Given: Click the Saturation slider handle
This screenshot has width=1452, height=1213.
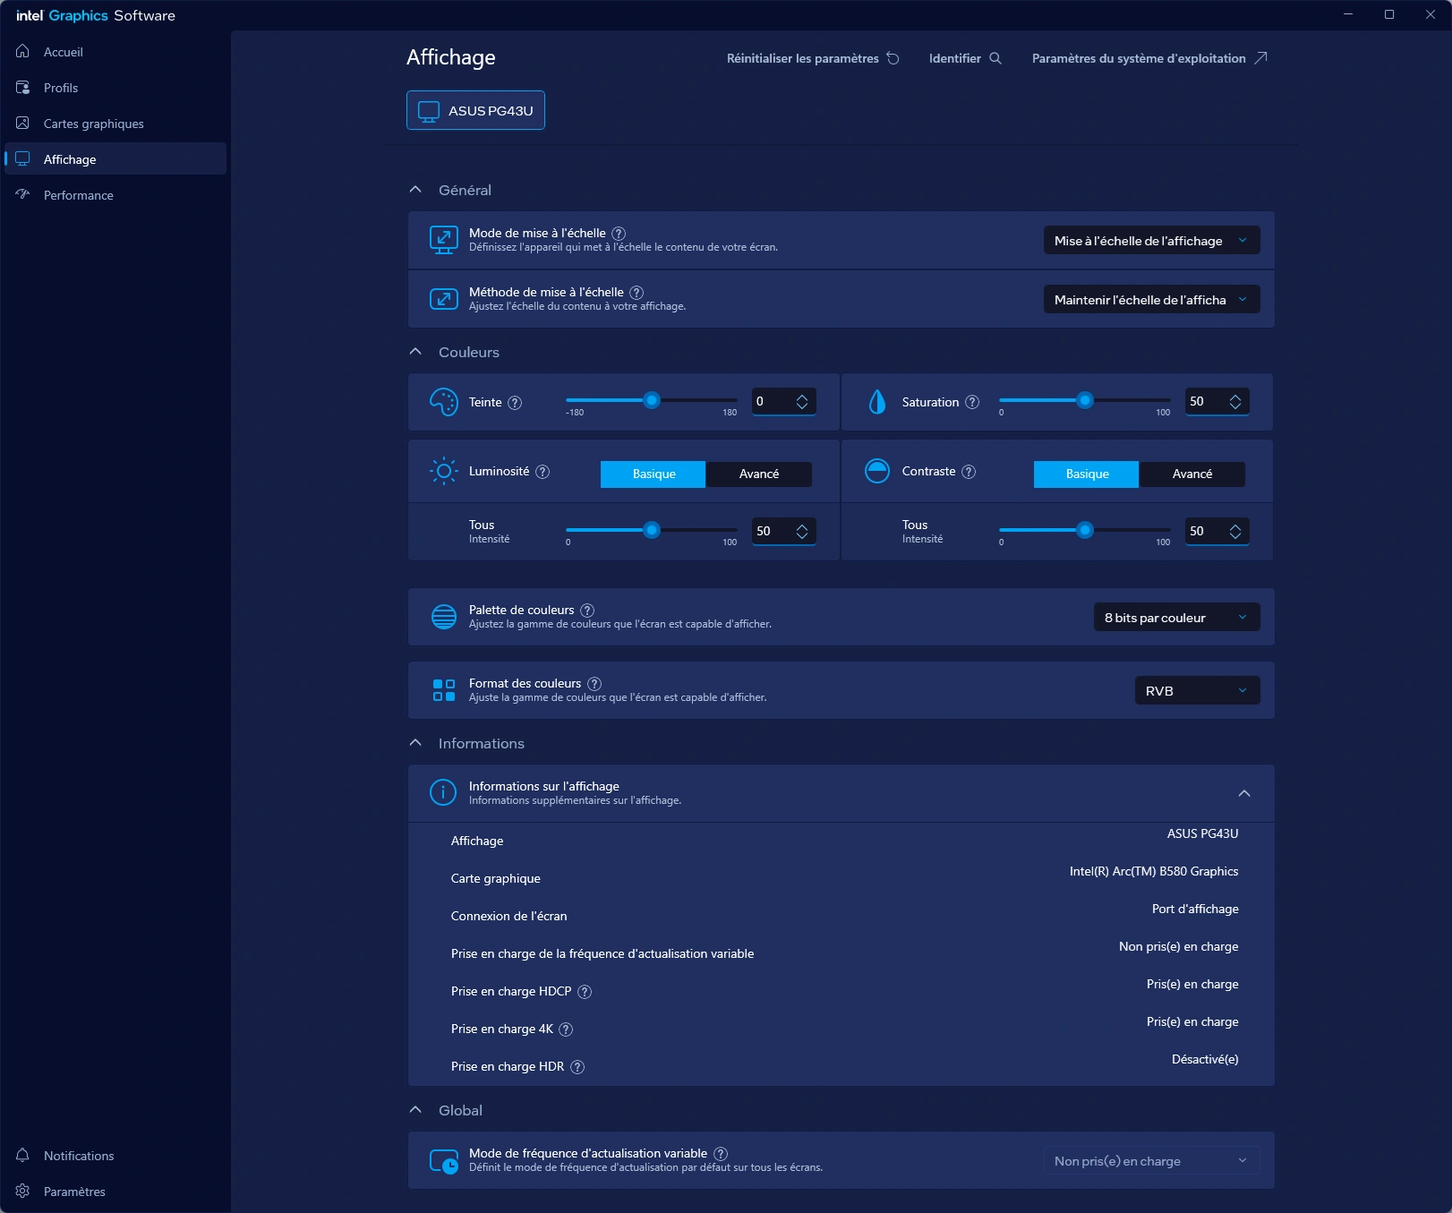Looking at the screenshot, I should coord(1085,400).
